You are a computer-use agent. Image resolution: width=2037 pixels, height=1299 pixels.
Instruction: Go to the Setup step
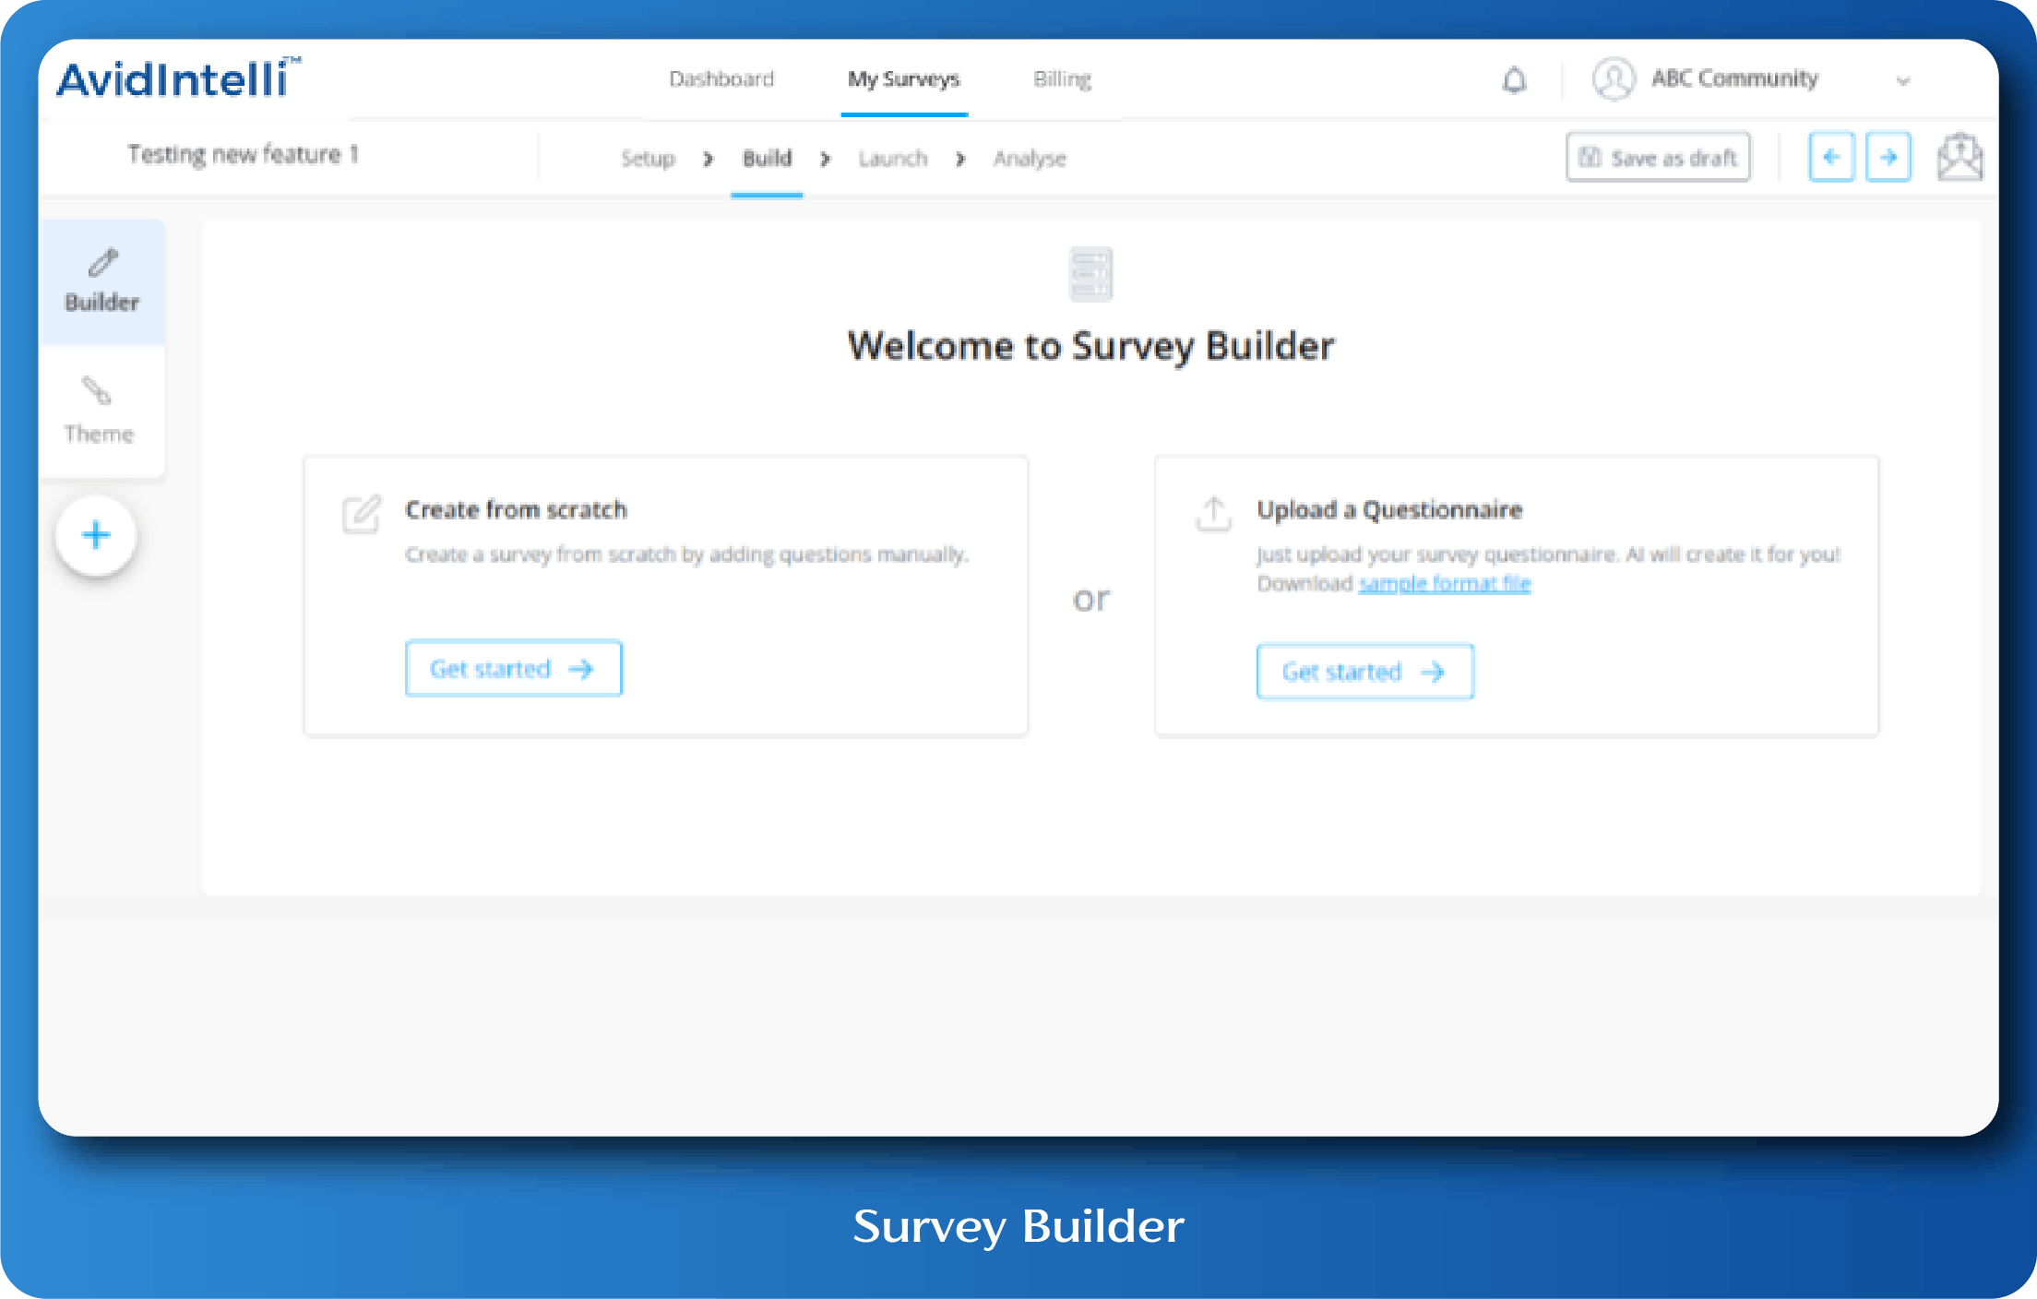pos(648,159)
